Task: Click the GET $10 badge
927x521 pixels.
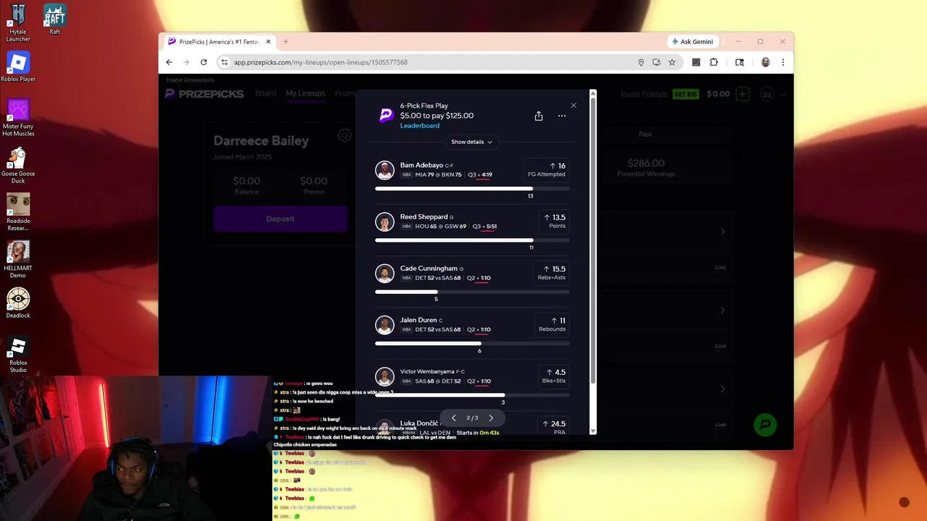Action: pos(686,94)
